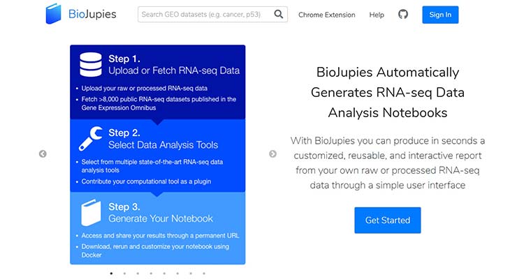
Task: Click the Get Started button
Action: pos(387,220)
